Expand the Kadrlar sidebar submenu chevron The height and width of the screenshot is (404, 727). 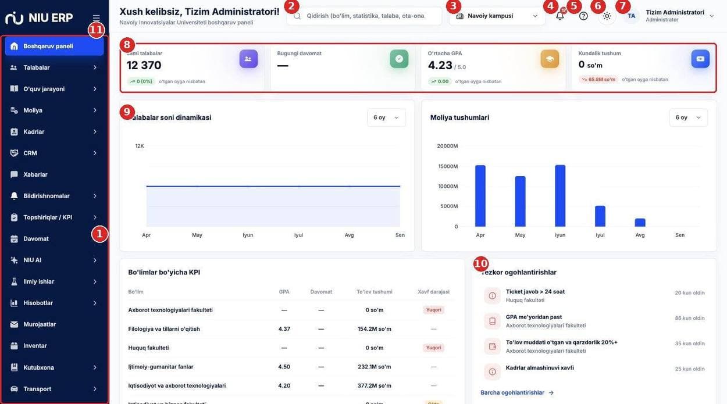[x=95, y=132]
